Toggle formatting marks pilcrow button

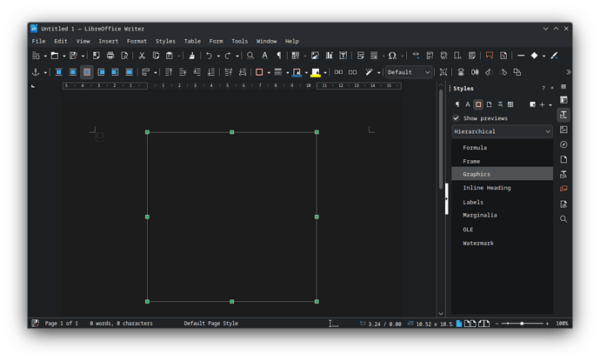click(281, 56)
